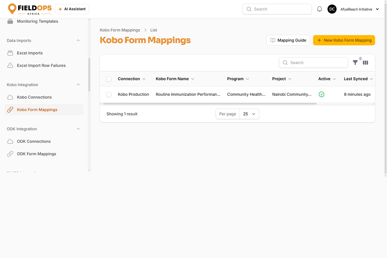Click the ODK Connections cloud icon
This screenshot has height=258, width=387.
point(10,141)
